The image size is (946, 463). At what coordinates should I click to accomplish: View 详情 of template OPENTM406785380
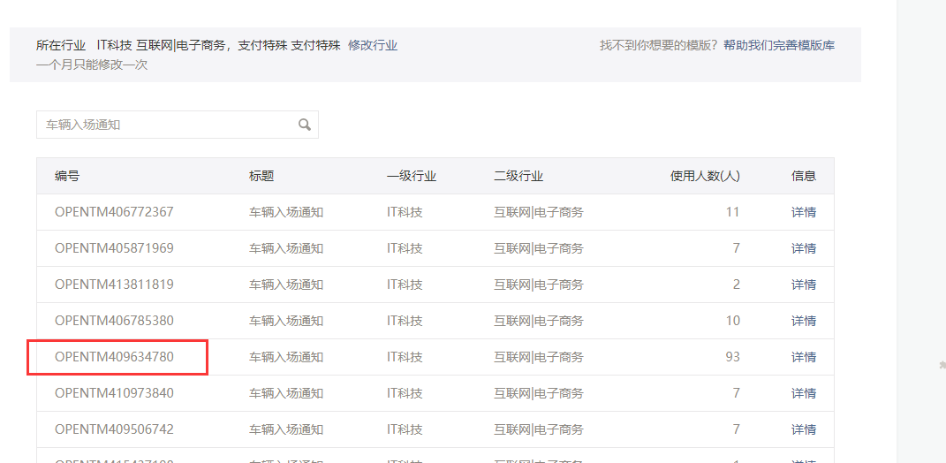click(x=803, y=321)
